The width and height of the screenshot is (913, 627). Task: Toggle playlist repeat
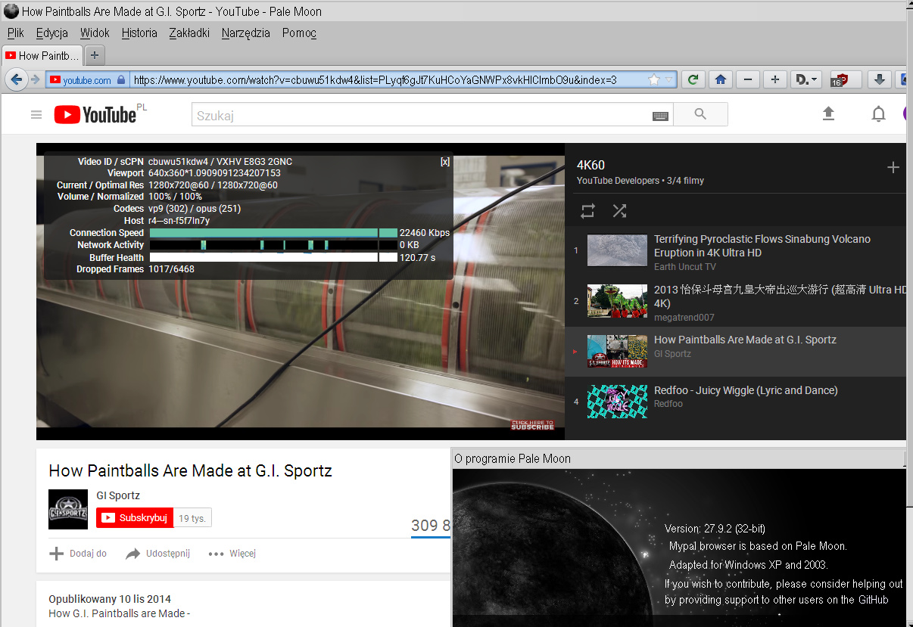click(x=587, y=211)
